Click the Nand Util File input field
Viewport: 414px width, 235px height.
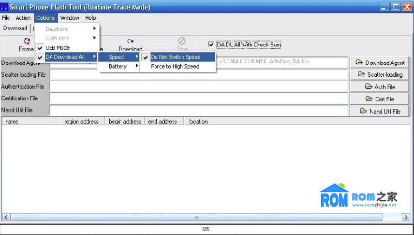pos(199,110)
